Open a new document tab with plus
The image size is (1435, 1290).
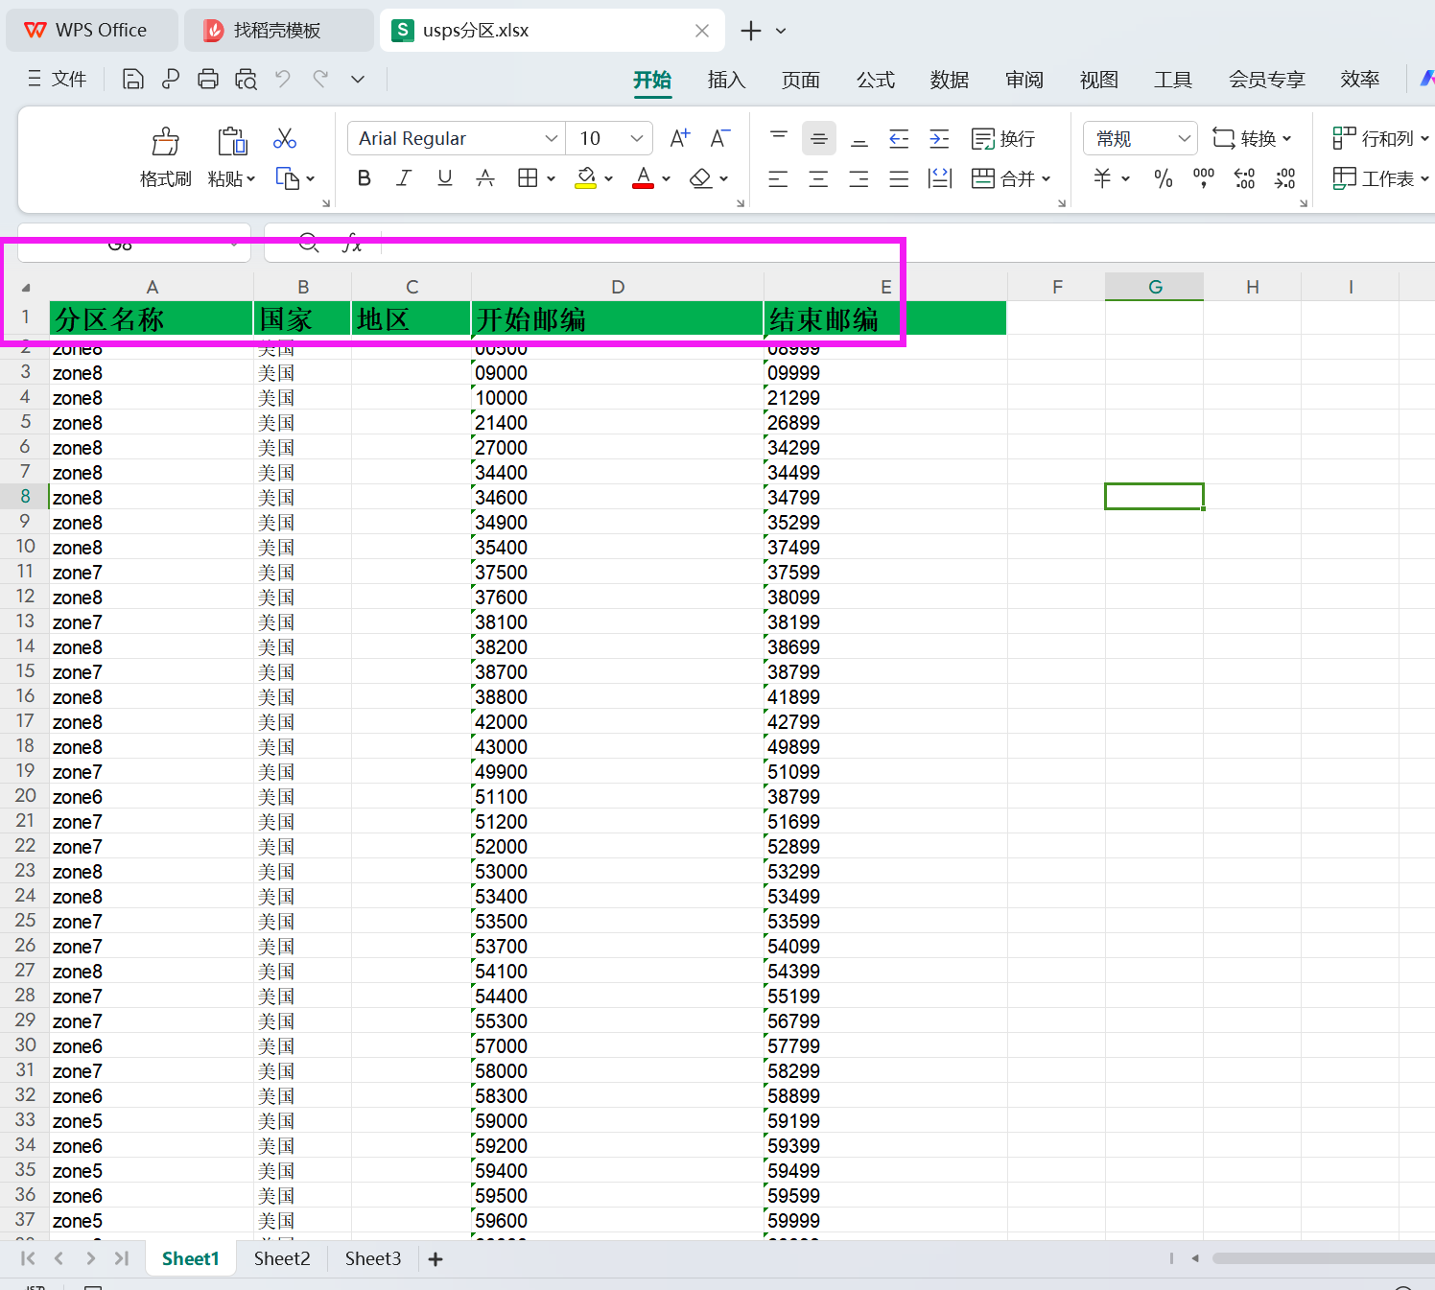(x=751, y=31)
